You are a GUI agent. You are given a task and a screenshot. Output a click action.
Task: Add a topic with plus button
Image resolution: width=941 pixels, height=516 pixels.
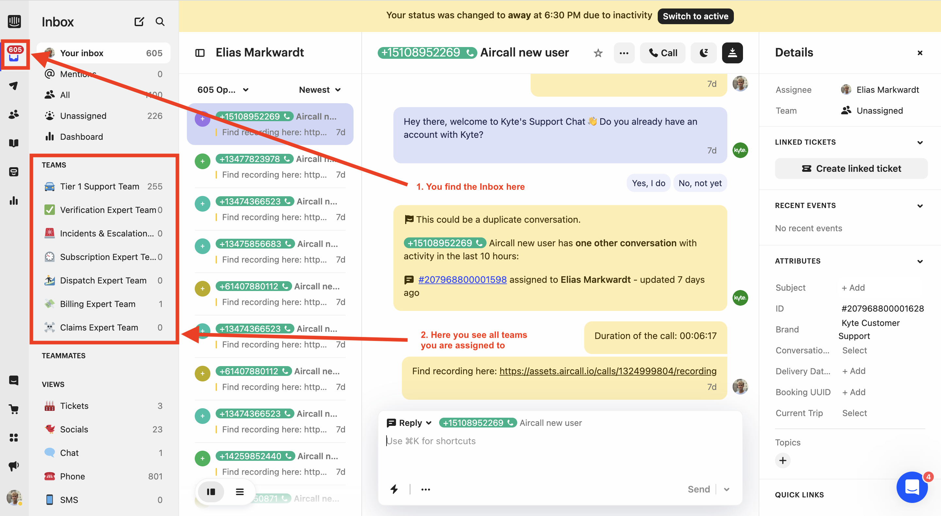click(783, 460)
